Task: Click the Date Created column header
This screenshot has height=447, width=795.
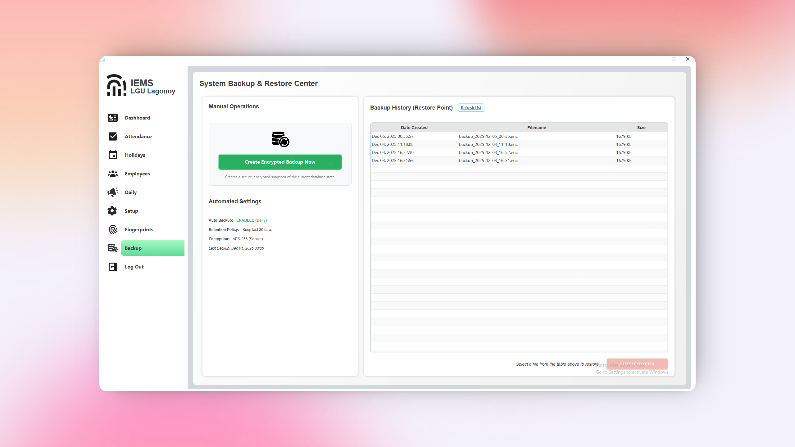Action: click(414, 128)
